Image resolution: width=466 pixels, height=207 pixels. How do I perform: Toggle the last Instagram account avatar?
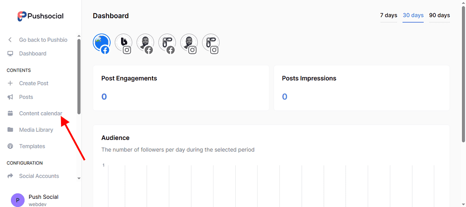(x=211, y=43)
